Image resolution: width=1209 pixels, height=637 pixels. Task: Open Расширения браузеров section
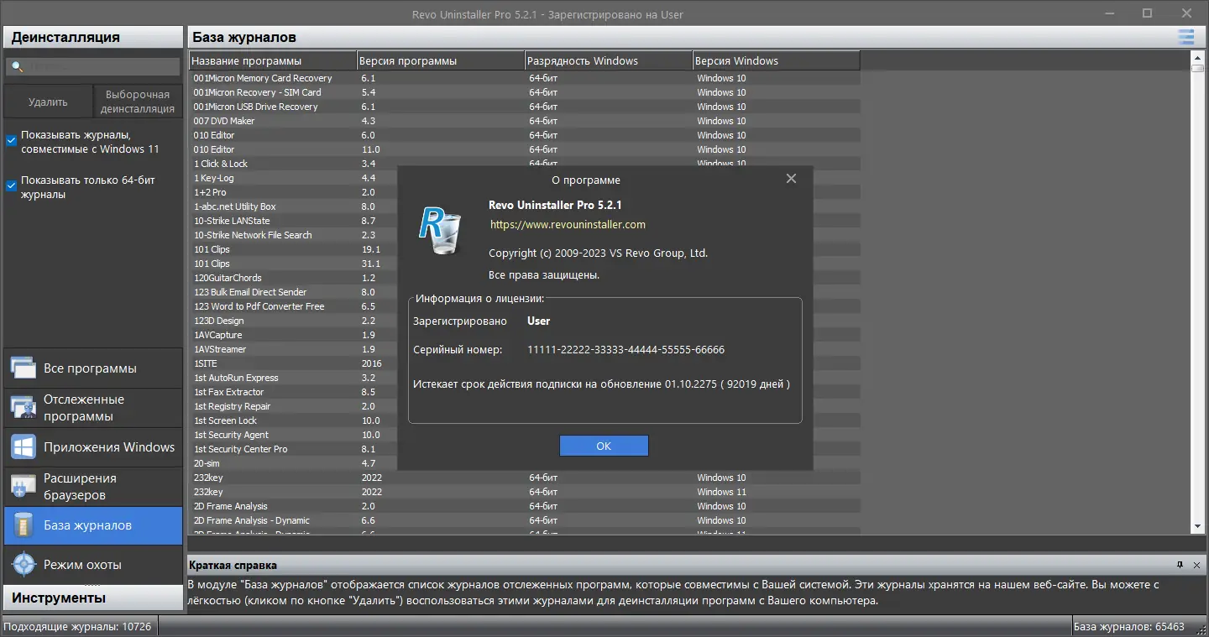[93, 487]
